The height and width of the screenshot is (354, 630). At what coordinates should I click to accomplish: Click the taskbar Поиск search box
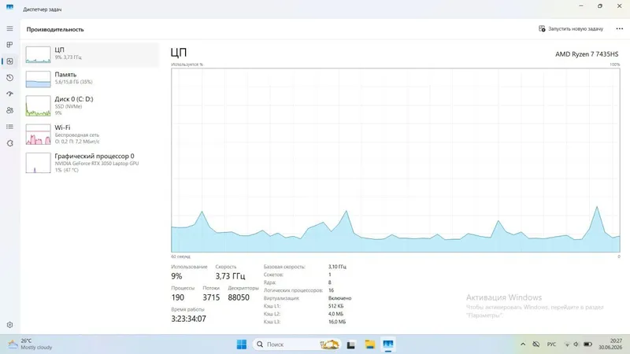pyautogui.click(x=296, y=345)
